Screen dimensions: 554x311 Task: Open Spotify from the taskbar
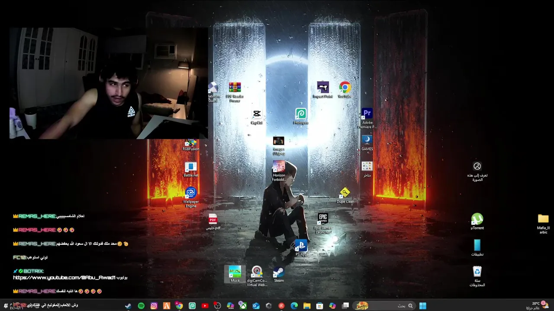pyautogui.click(x=141, y=306)
